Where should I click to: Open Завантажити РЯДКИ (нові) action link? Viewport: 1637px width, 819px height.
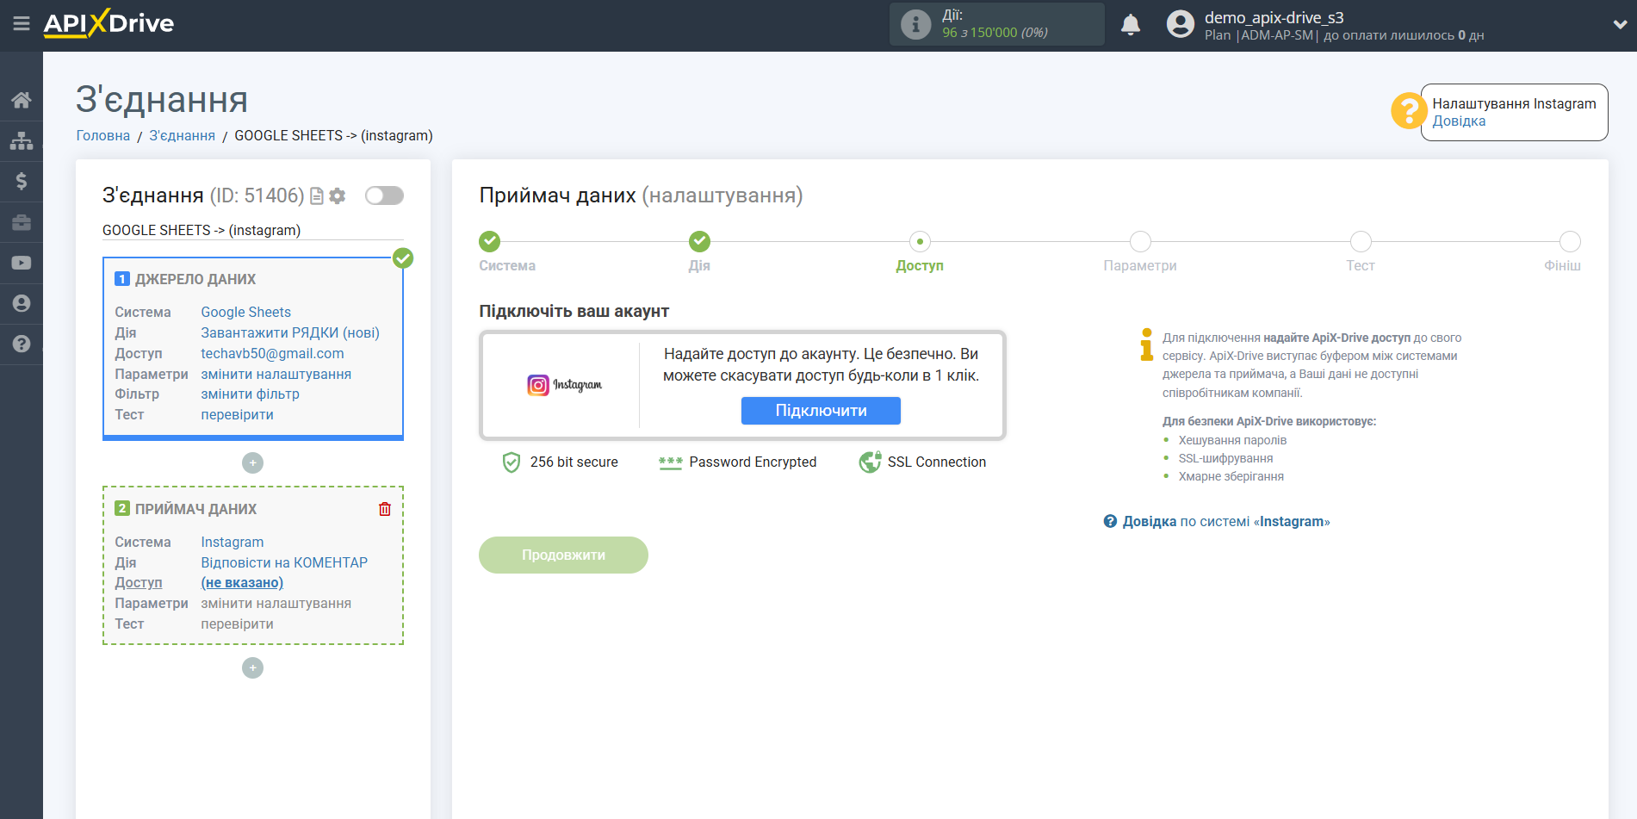pos(290,332)
